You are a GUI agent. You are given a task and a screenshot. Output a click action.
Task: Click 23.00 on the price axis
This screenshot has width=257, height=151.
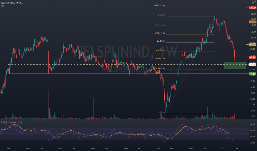click(253, 105)
